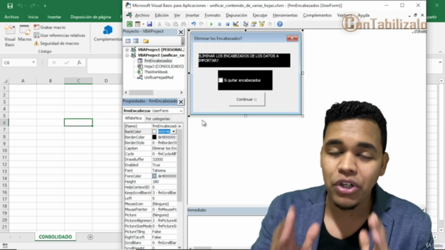The height and width of the screenshot is (250, 445).
Task: Close the Proyecto - VBAProject panel
Action: tap(181, 32)
